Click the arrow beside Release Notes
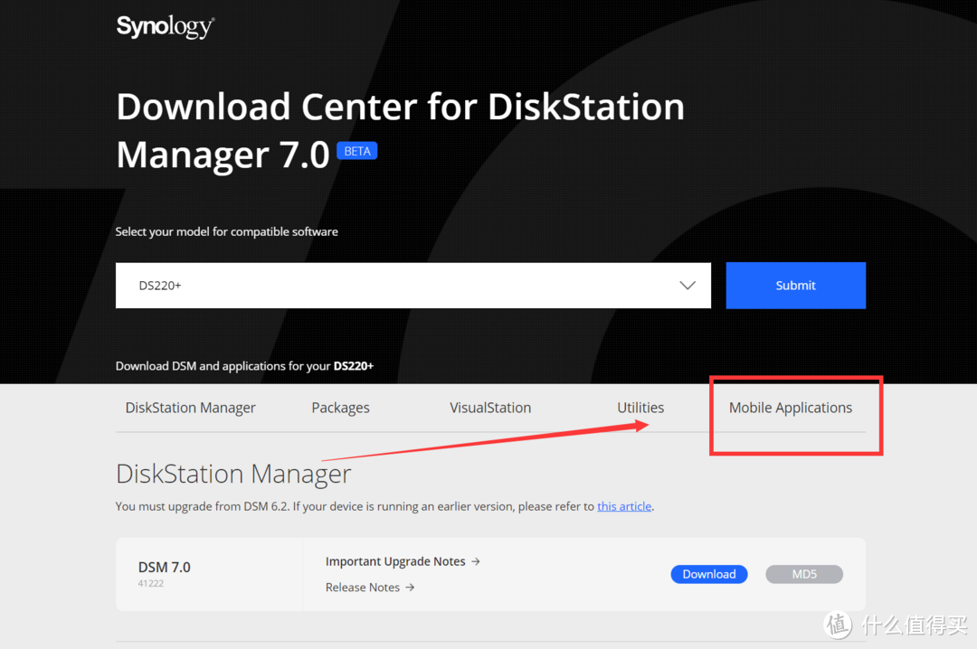This screenshot has width=977, height=649. [410, 588]
